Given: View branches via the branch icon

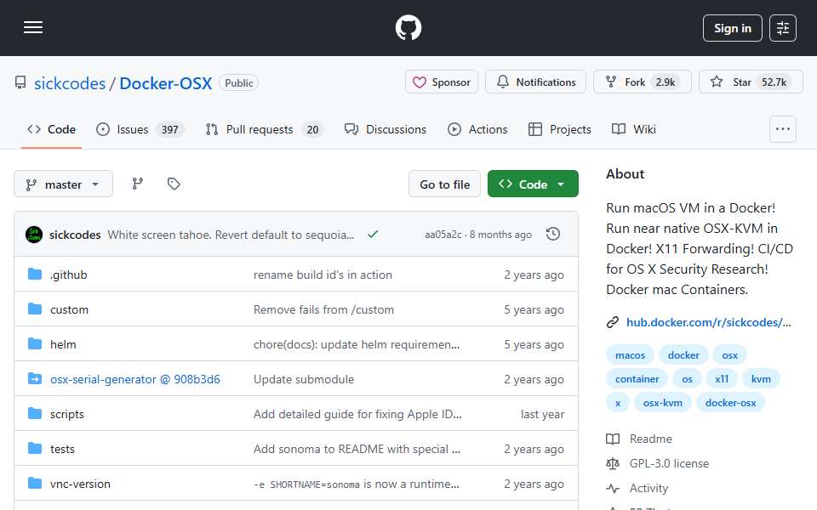Looking at the screenshot, I should pyautogui.click(x=138, y=184).
